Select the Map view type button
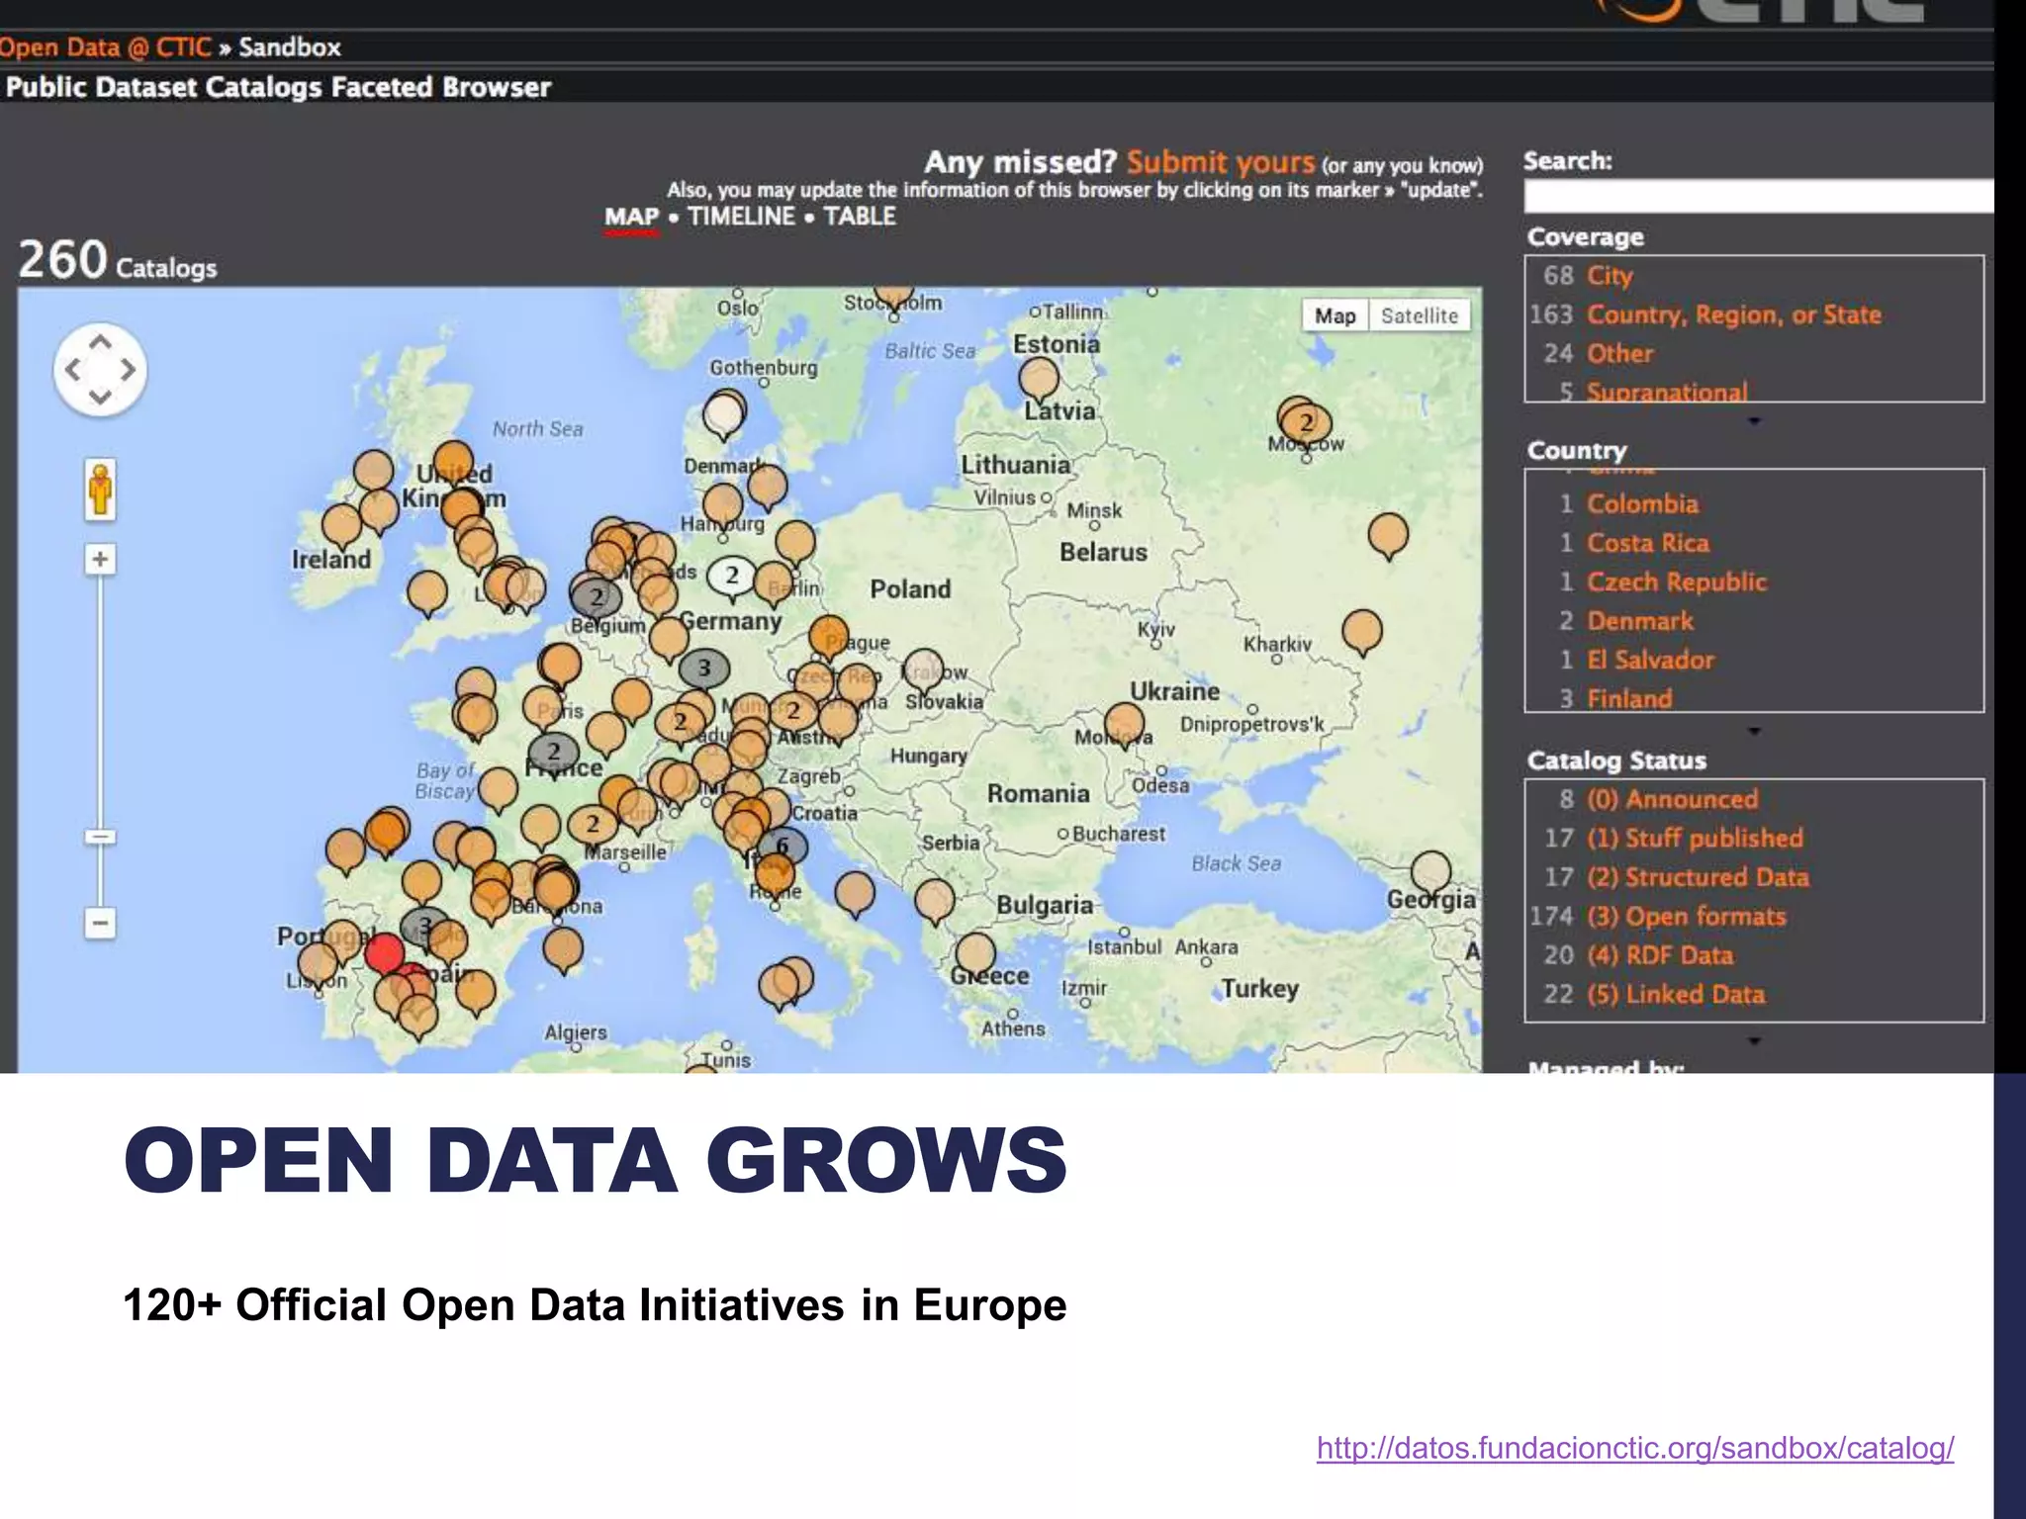The width and height of the screenshot is (2026, 1519). click(1335, 315)
